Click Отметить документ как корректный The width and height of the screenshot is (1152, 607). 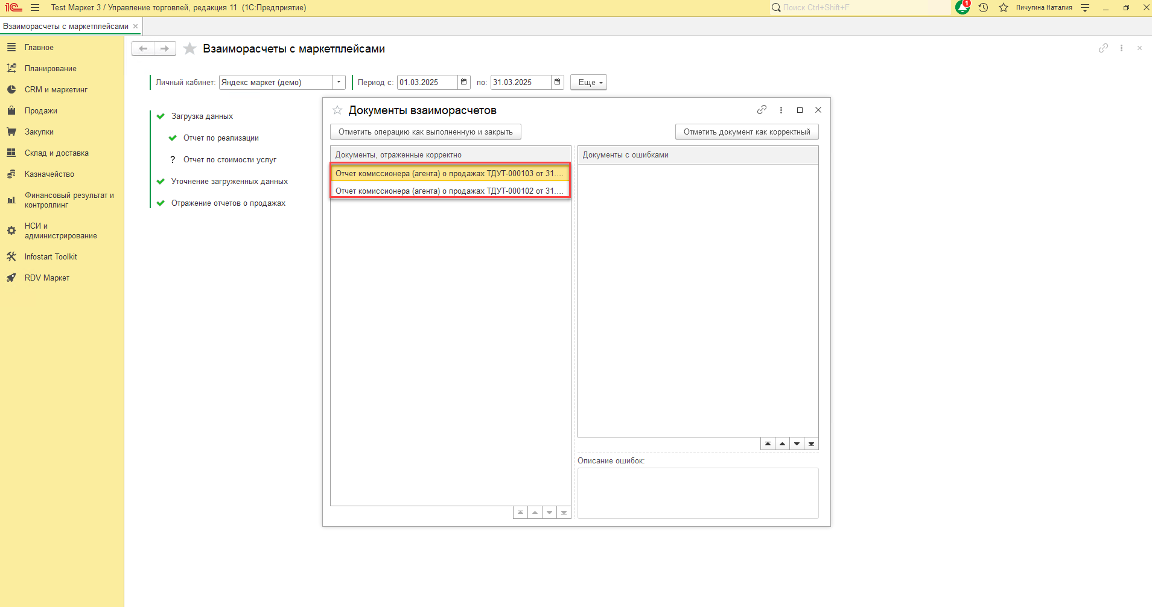[746, 132]
